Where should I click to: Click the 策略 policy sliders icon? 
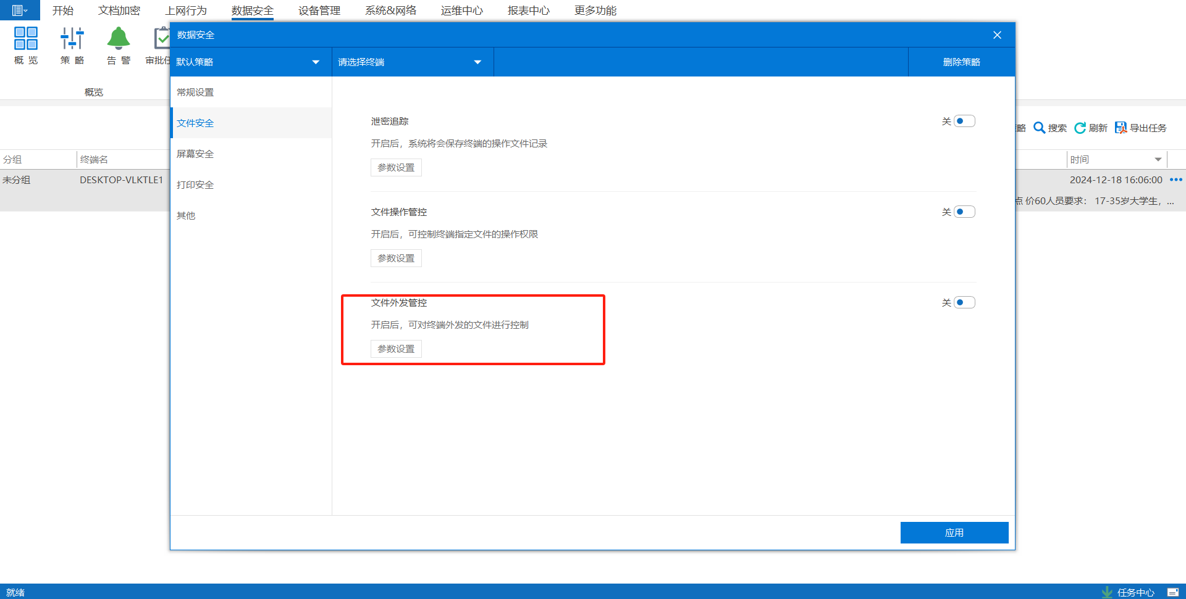coord(72,39)
